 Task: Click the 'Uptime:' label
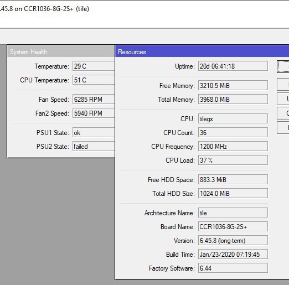pyautogui.click(x=185, y=66)
